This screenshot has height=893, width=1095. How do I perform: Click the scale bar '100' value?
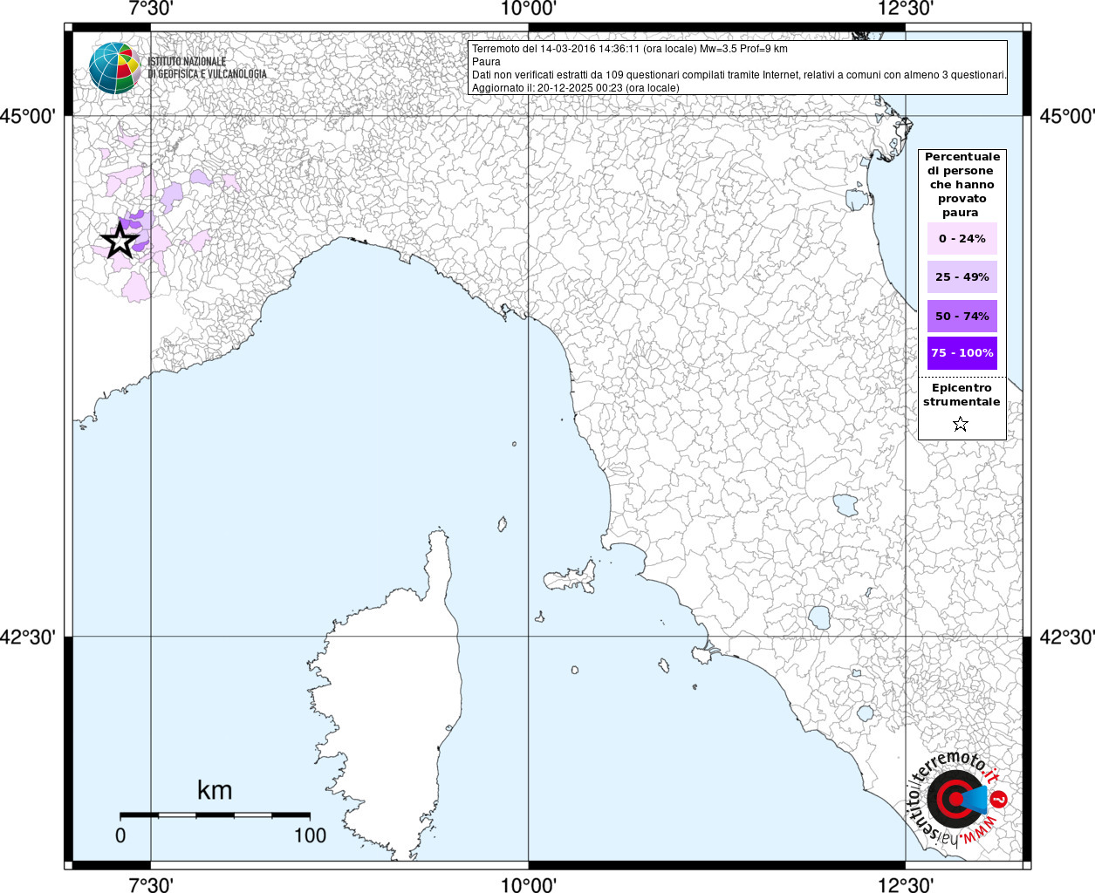tap(310, 835)
